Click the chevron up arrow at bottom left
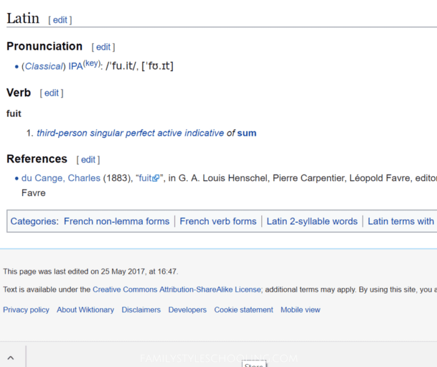The image size is (437, 367). [10, 358]
